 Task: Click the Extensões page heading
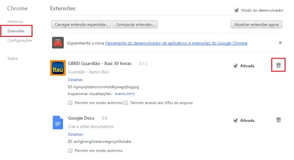click(x=63, y=8)
